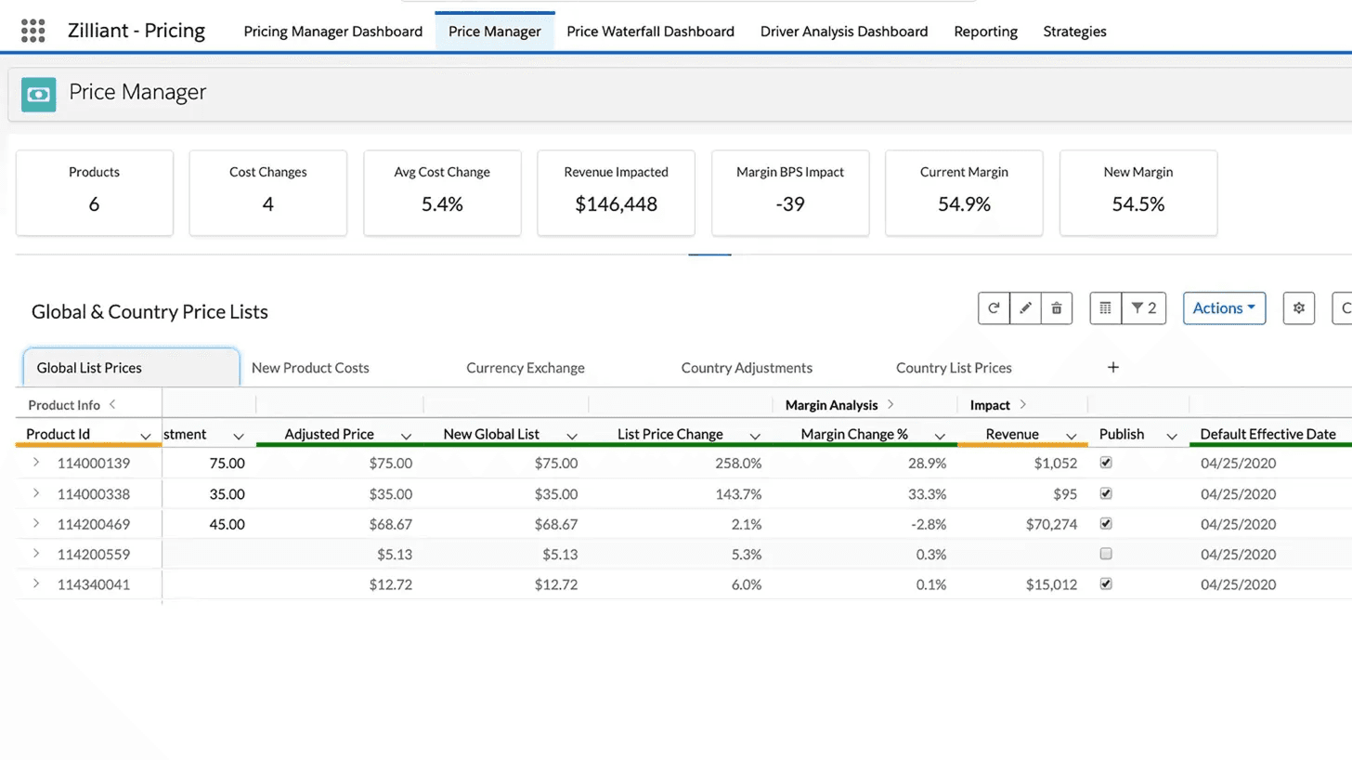Viewport: 1352px width, 760px height.
Task: Open the New Global List column menu
Action: pyautogui.click(x=572, y=436)
